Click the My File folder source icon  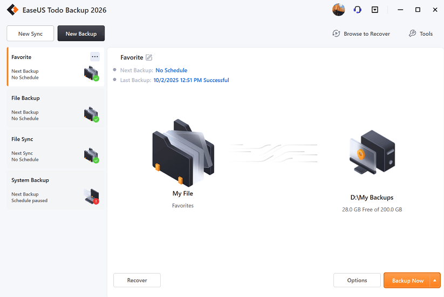coord(183,152)
